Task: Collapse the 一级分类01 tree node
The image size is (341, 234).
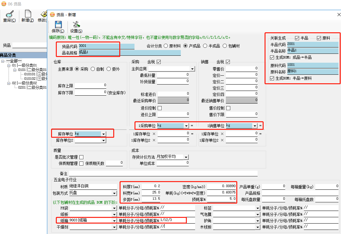Action: pyautogui.click(x=8, y=65)
